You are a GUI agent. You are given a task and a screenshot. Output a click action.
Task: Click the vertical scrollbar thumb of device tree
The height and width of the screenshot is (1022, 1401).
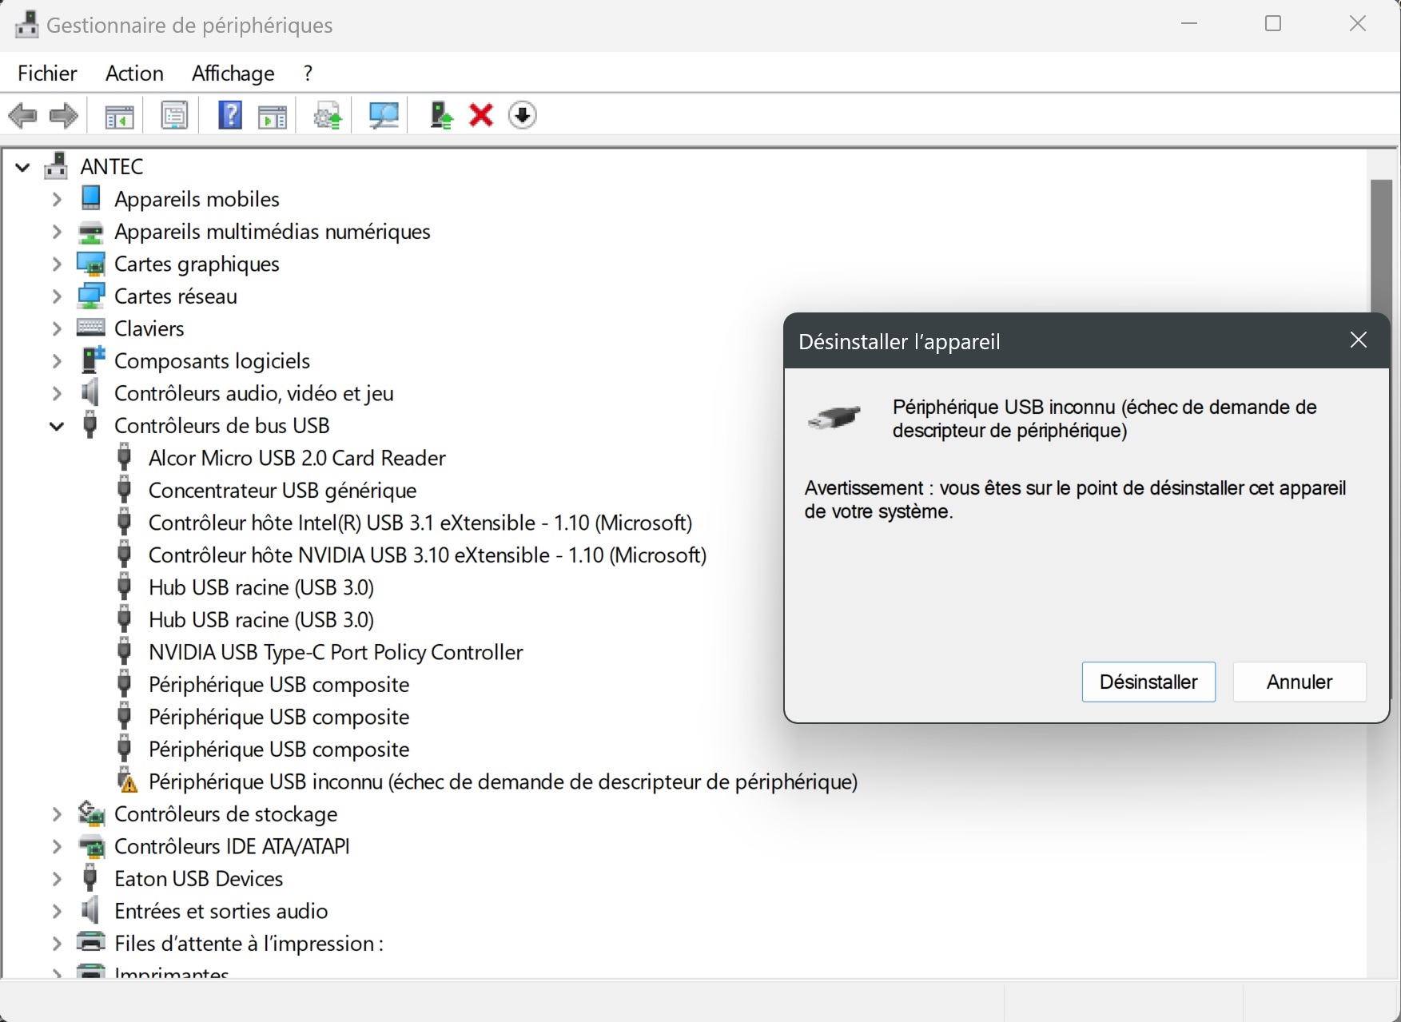[1381, 246]
